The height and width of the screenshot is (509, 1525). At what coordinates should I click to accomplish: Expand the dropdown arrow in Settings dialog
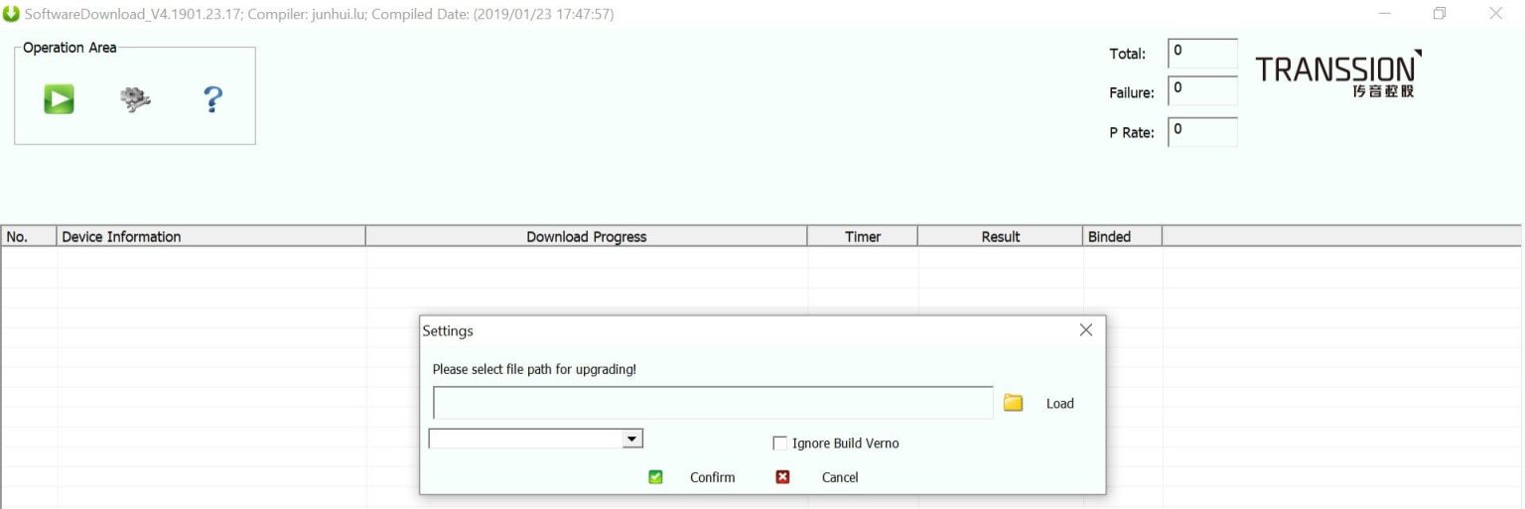pos(631,439)
